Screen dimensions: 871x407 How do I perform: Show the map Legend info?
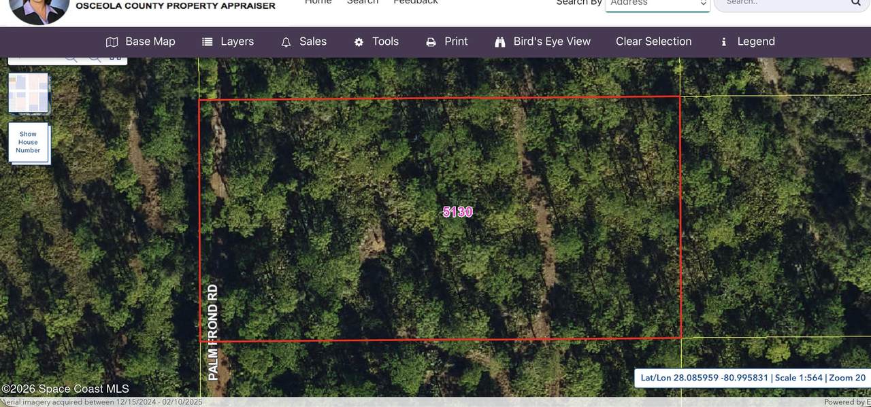point(747,41)
